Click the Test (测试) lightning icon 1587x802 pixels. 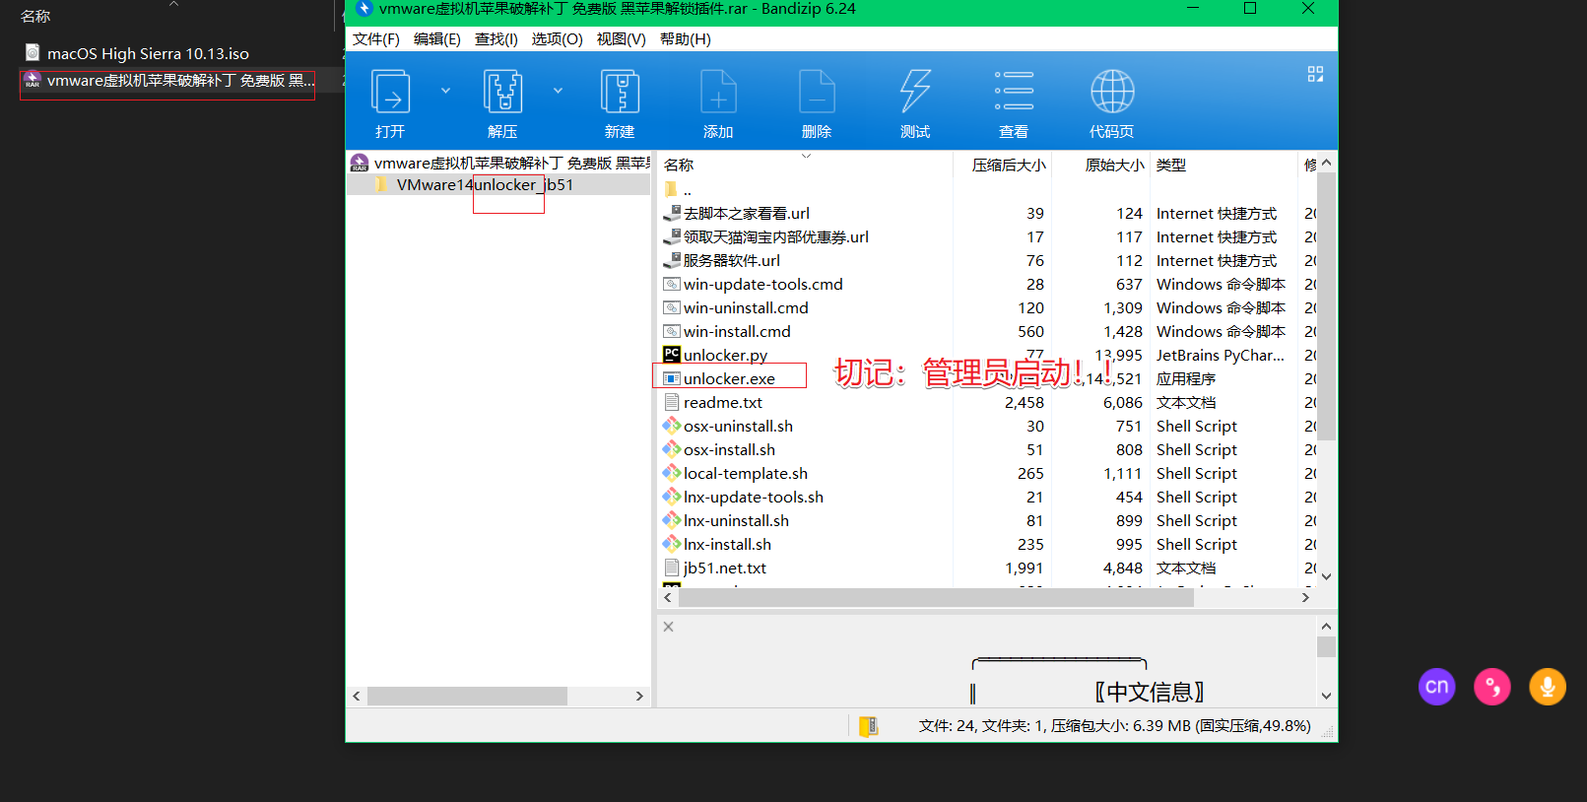[x=915, y=93]
